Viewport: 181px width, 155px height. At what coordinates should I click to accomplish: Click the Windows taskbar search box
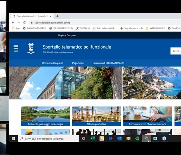point(49,139)
